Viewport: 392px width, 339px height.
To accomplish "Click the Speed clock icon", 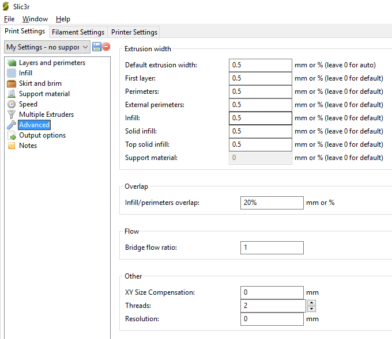I will pos(12,104).
